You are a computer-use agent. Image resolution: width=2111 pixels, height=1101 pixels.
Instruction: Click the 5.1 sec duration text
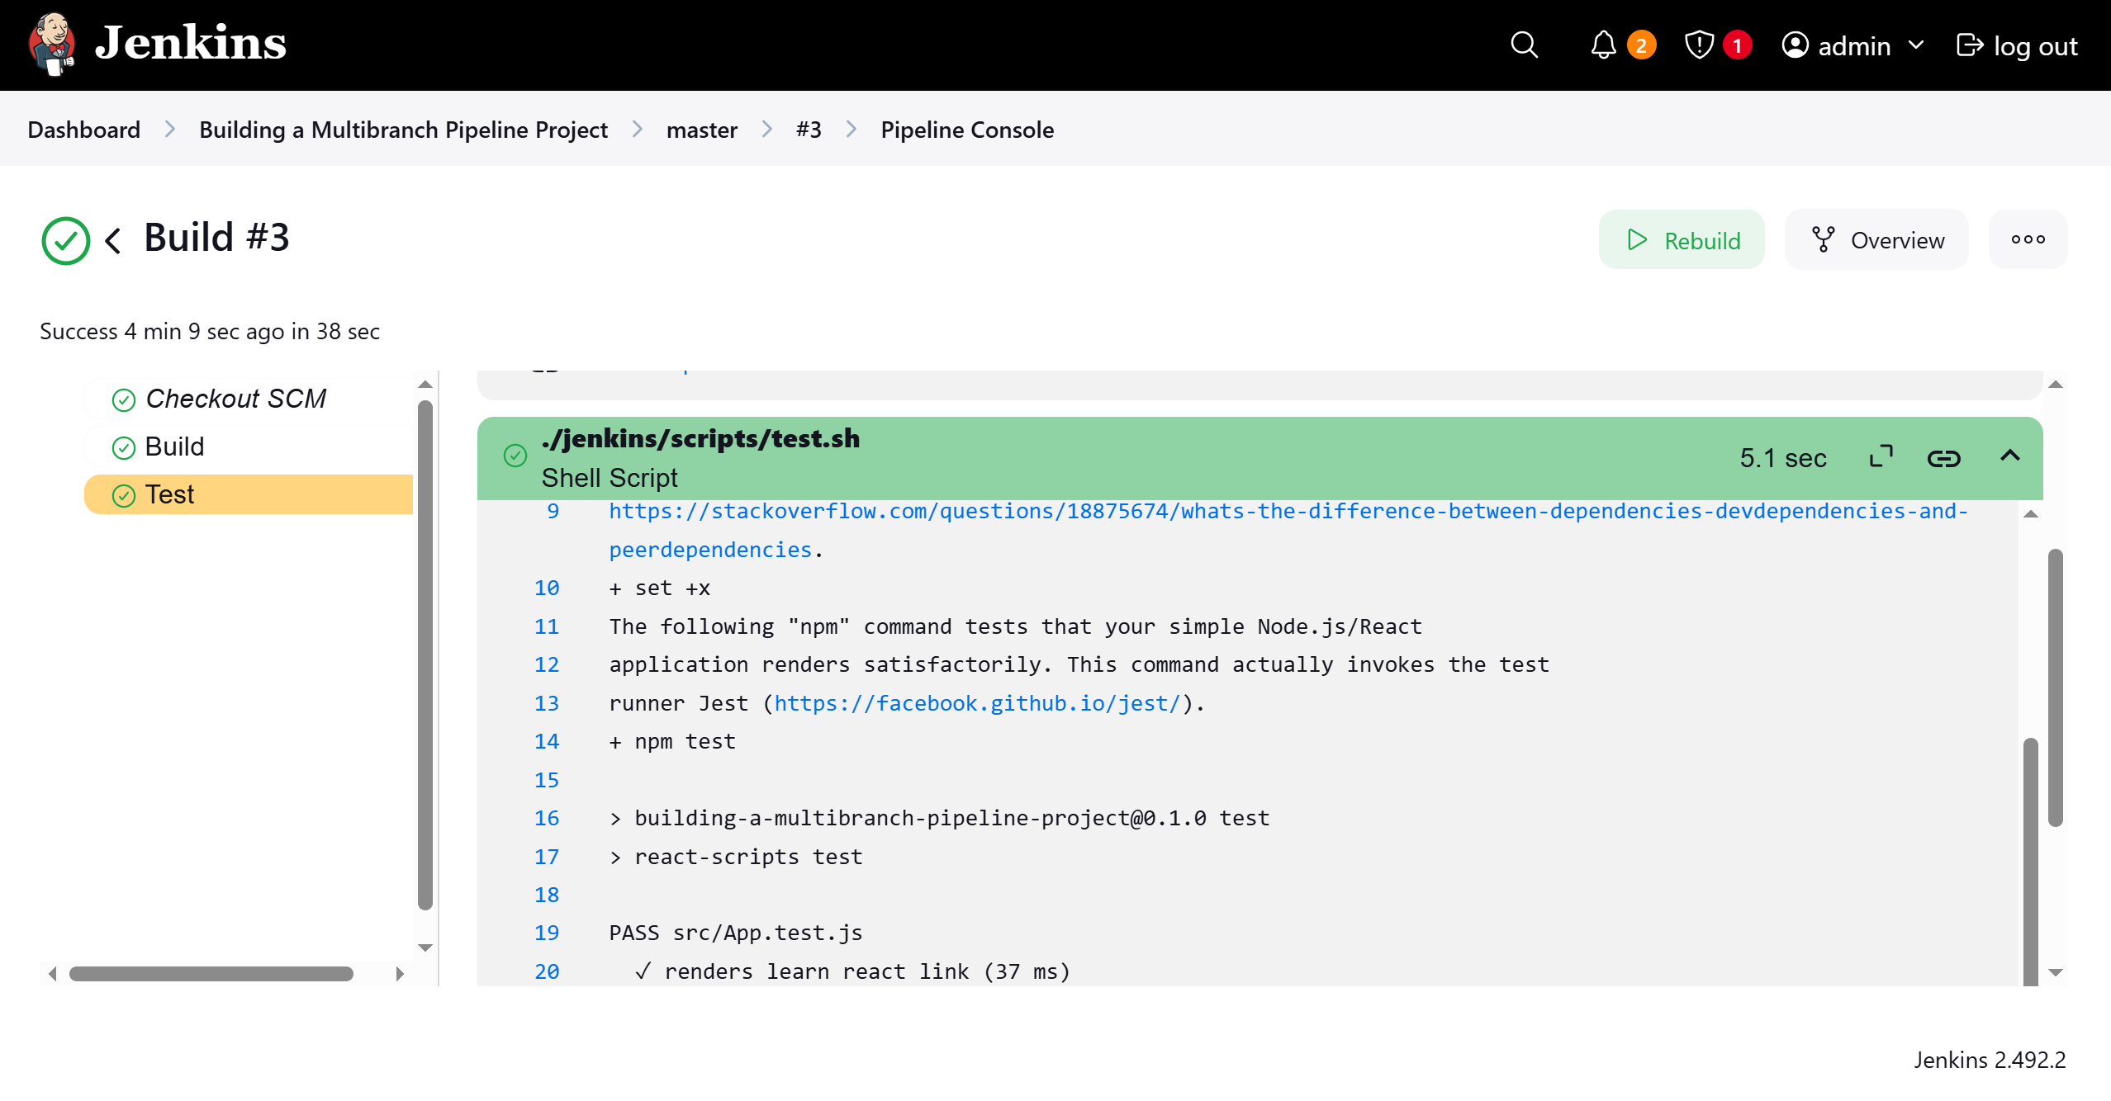click(x=1783, y=458)
